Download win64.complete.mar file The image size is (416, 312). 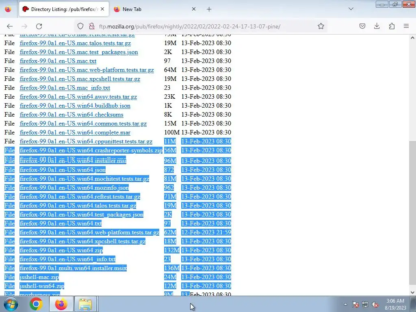(75, 132)
